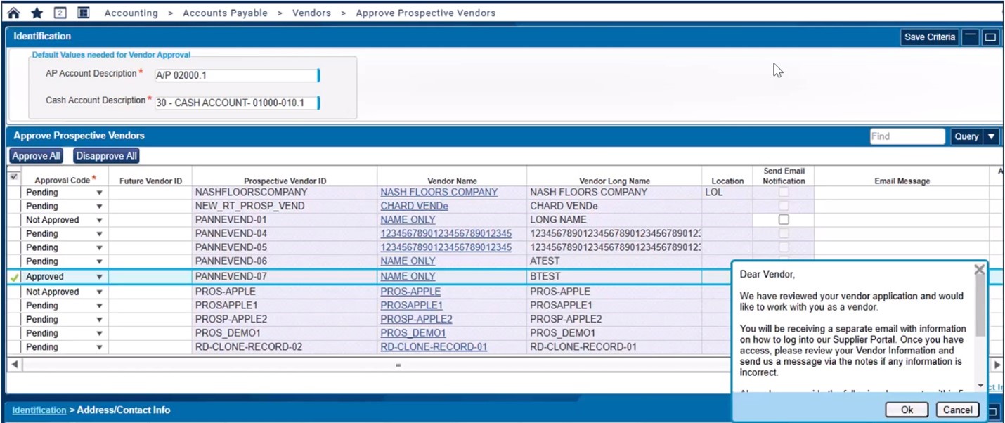This screenshot has height=423, width=1005.
Task: Collapse the Identification panel with minimize icon
Action: tap(971, 37)
